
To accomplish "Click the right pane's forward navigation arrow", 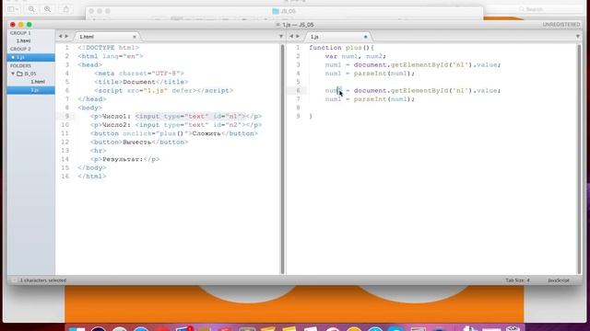I will click(x=298, y=37).
